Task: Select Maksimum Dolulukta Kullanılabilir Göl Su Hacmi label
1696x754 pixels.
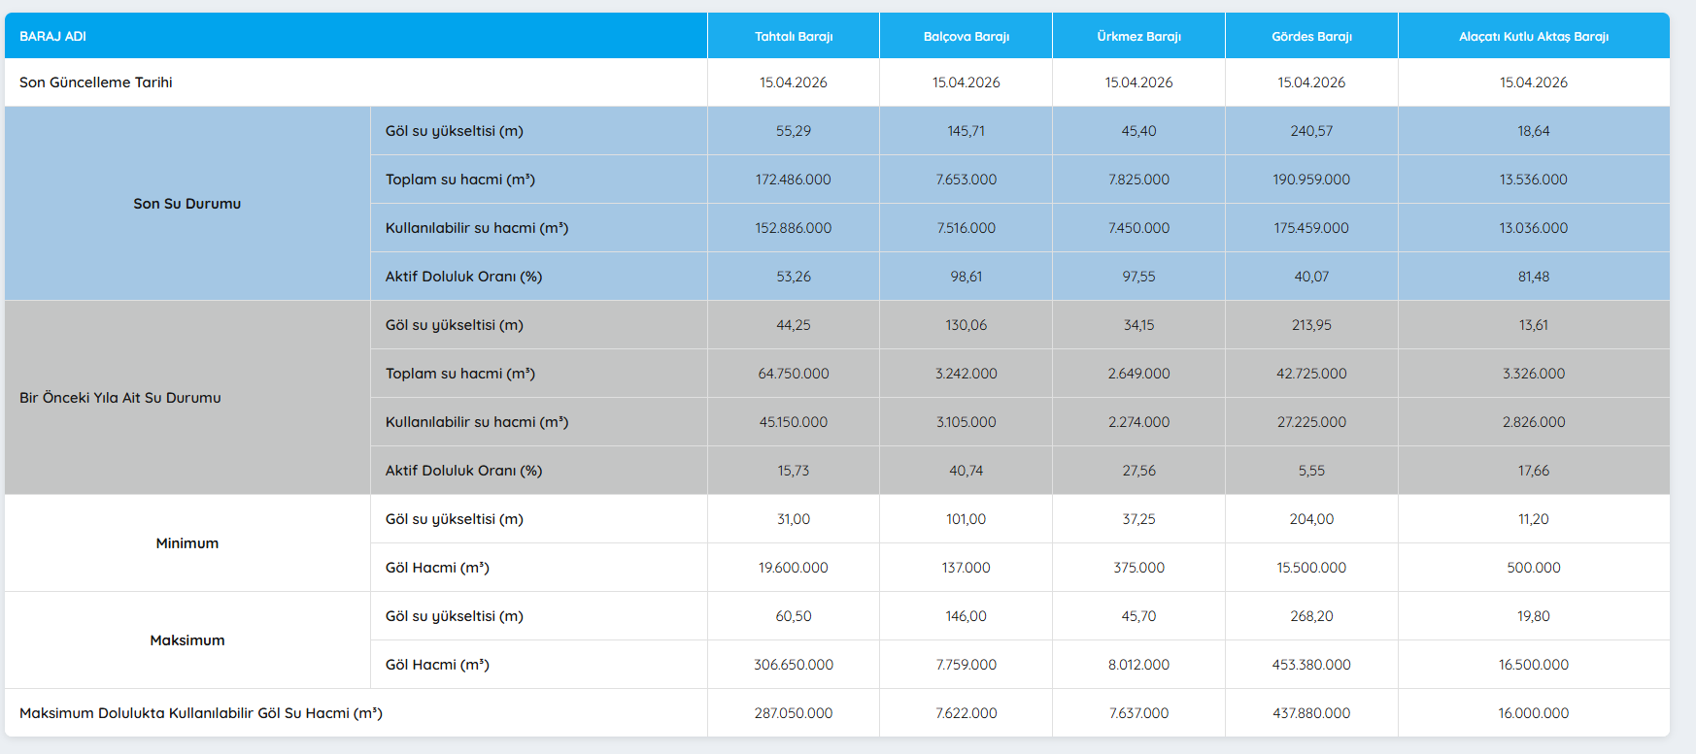Action: [x=201, y=713]
